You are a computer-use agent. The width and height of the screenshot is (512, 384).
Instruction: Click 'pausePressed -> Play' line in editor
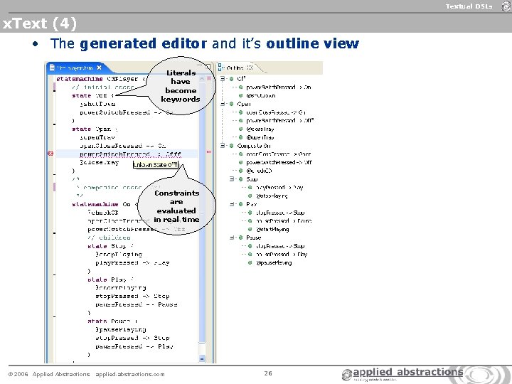click(x=134, y=346)
